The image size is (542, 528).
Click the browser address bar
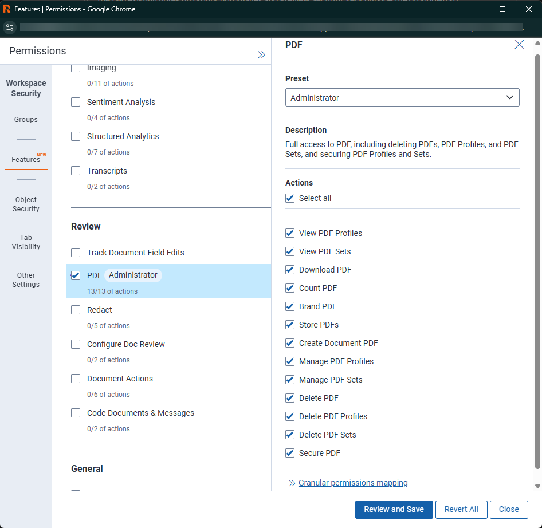point(272,27)
